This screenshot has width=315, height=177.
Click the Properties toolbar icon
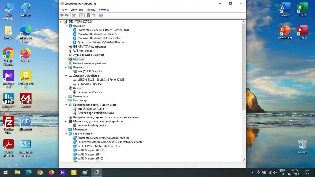[x=81, y=15]
